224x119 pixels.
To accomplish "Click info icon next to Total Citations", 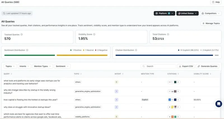I will (168, 34).
